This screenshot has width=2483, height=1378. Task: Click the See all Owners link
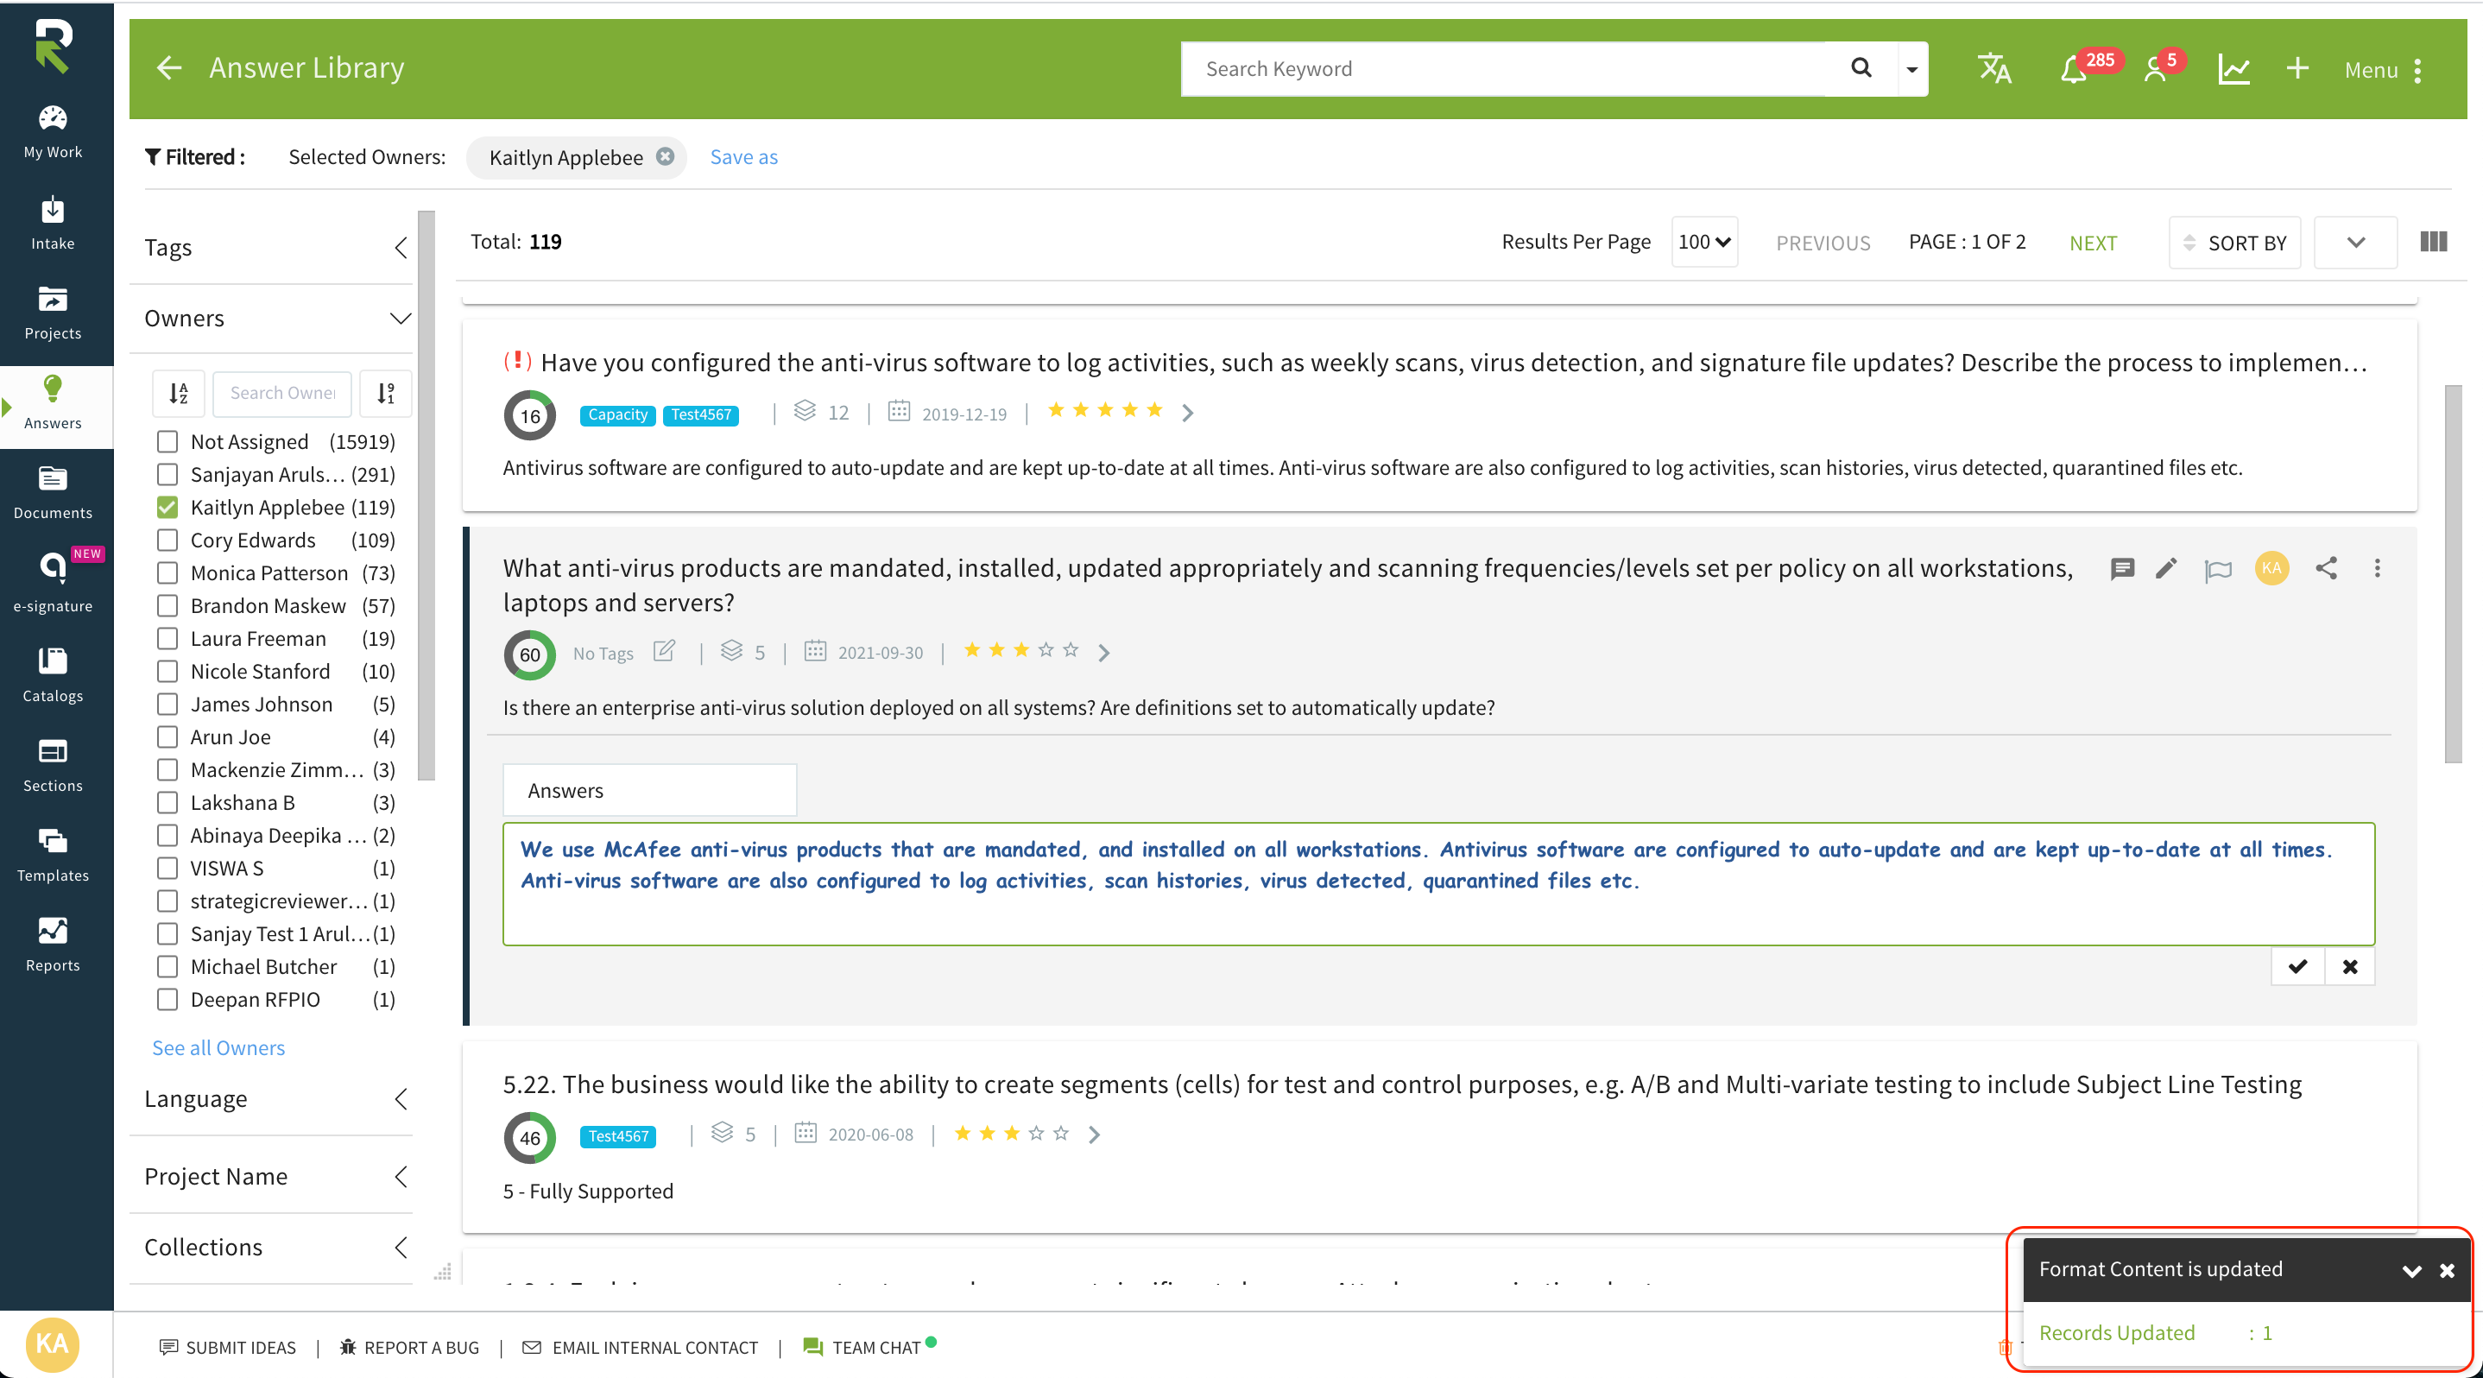coord(218,1047)
